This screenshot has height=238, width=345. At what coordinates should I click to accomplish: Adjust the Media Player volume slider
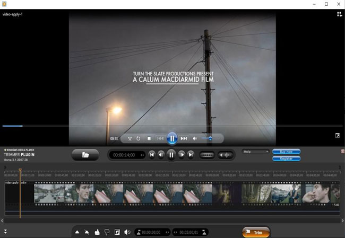210,138
